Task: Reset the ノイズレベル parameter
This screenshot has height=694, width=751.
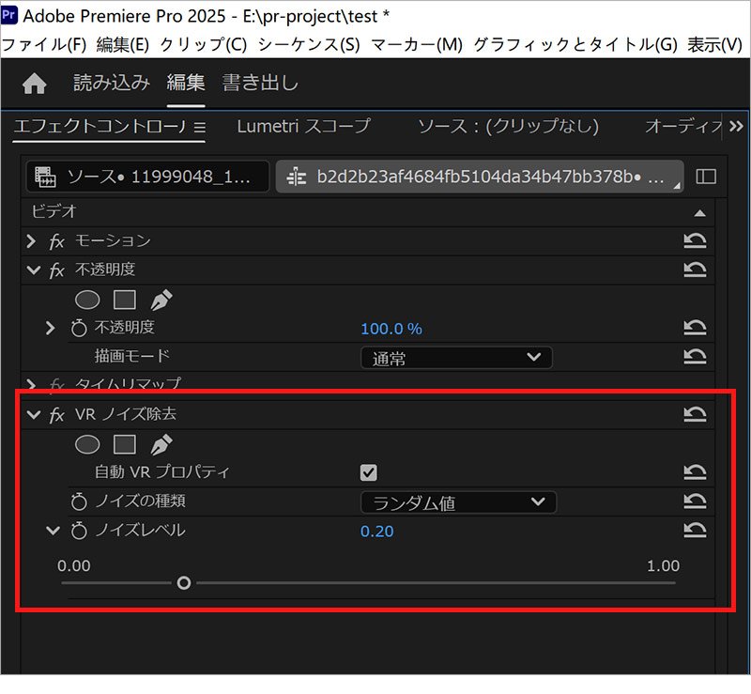Action: point(695,531)
